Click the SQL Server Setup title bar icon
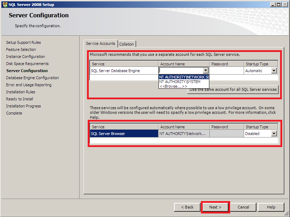Screen dimensions: 290x217 pos(5,5)
